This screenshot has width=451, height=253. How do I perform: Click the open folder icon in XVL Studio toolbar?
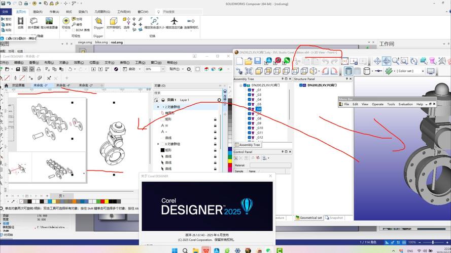pyautogui.click(x=249, y=61)
